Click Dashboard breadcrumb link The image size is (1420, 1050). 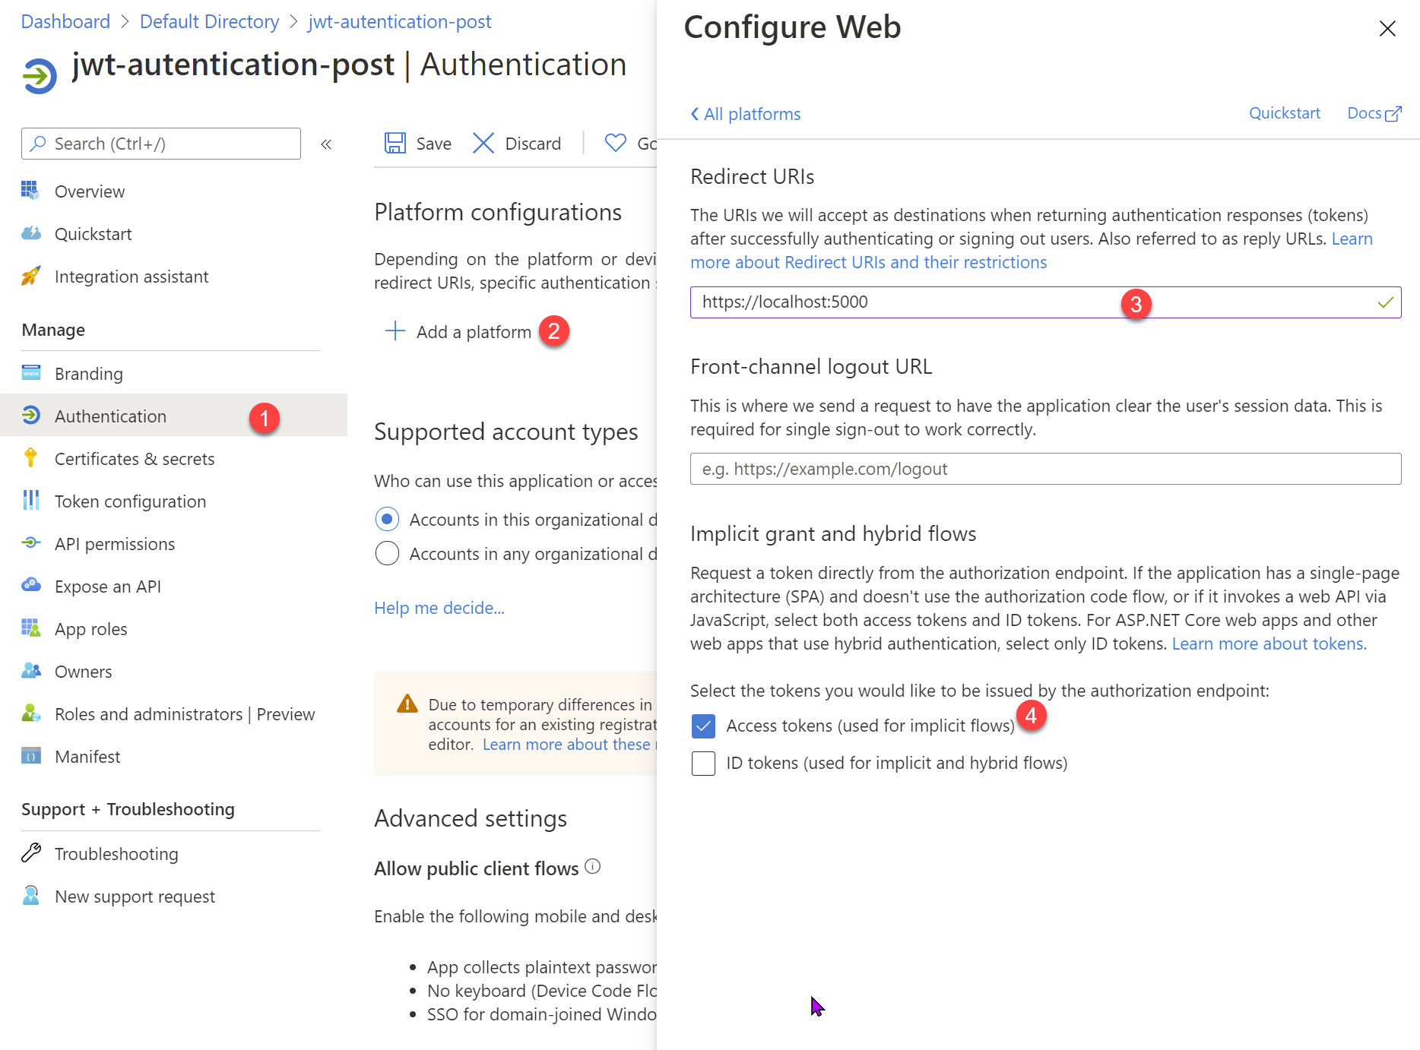pyautogui.click(x=65, y=21)
